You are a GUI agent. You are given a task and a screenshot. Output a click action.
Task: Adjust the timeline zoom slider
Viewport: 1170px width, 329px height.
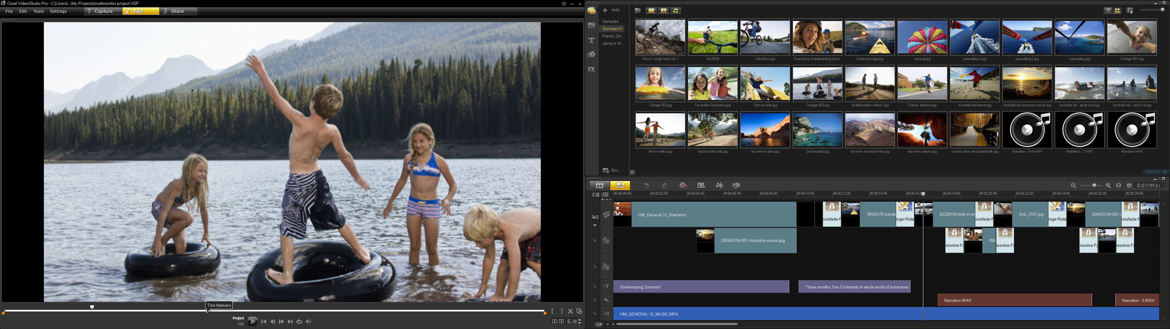1095,186
